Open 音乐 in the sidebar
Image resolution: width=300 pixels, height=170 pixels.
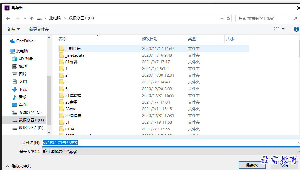click(20, 97)
